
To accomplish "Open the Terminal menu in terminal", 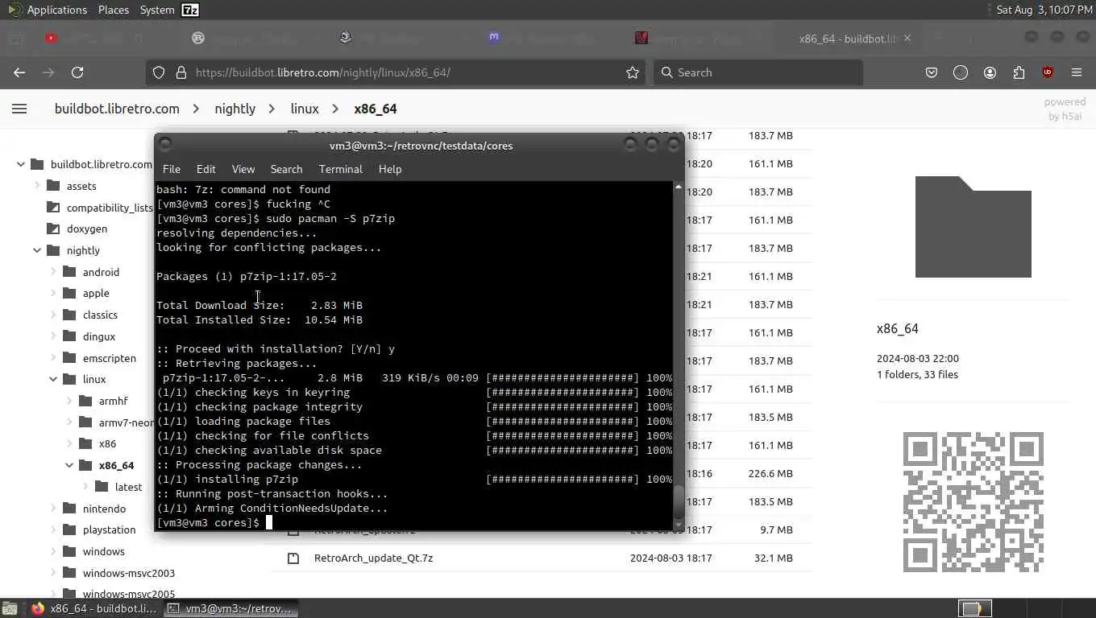I will 341,169.
